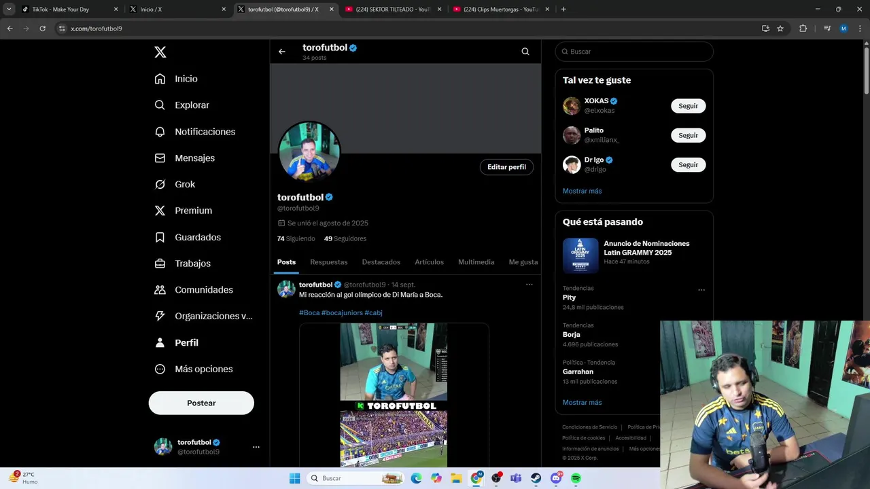This screenshot has width=870, height=489.
Task: Open Más opciones in the sidebar
Action: click(x=194, y=369)
